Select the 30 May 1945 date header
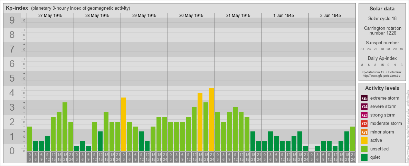Viewport: 409px width, 166px height. [191, 16]
